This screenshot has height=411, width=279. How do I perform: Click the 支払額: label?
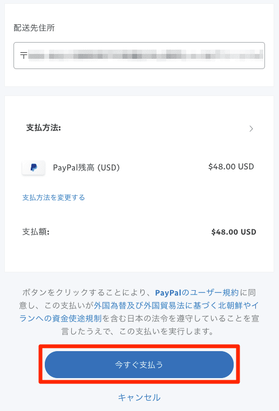[36, 232]
